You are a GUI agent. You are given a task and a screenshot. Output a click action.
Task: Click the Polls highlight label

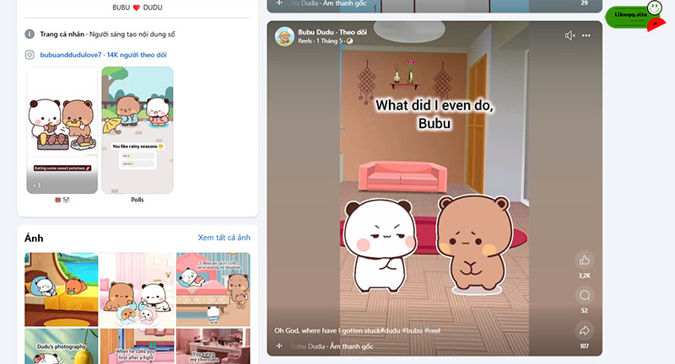138,200
